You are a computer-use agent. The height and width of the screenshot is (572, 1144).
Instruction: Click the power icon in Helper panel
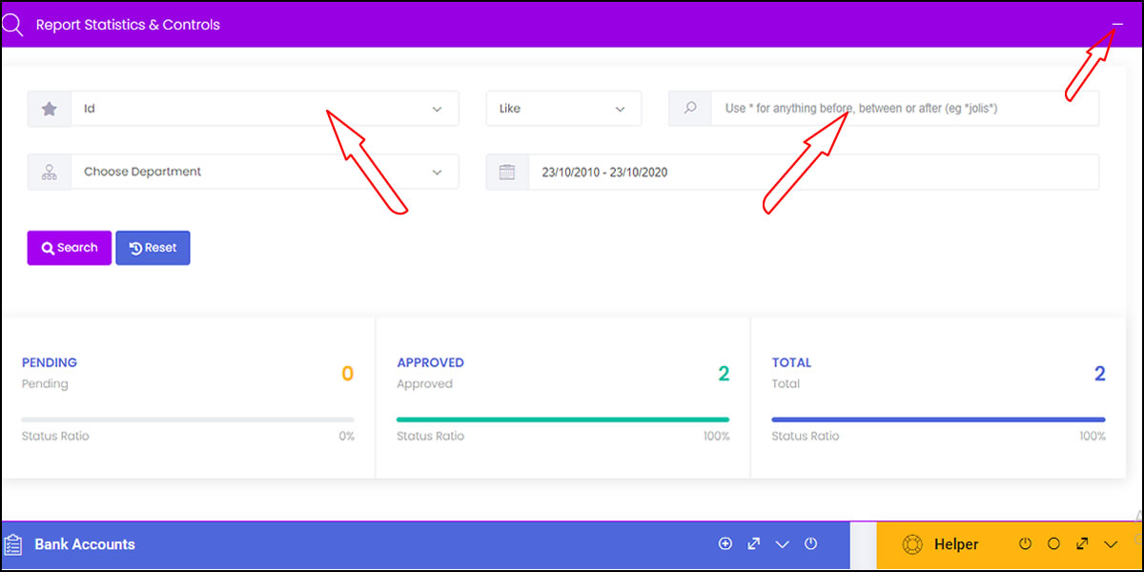(1025, 543)
